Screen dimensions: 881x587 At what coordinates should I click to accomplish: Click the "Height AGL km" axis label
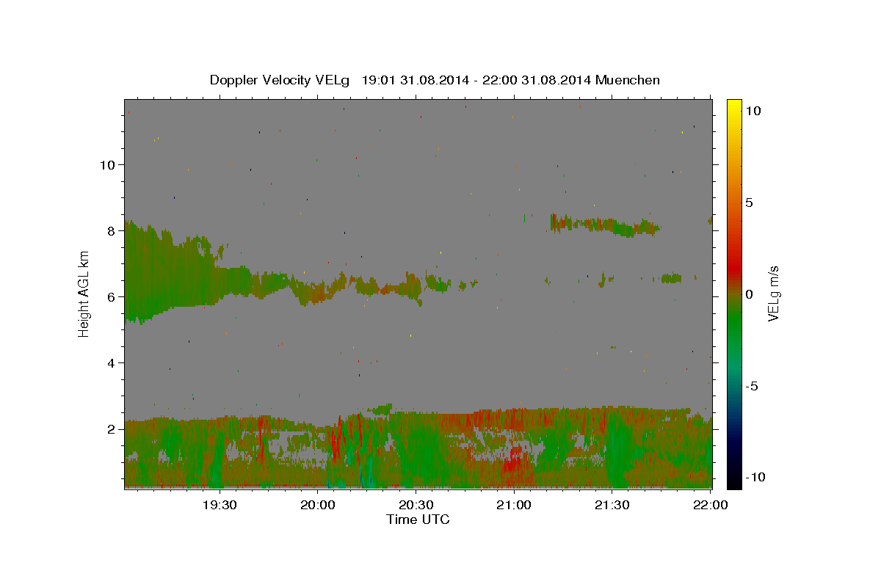[84, 293]
